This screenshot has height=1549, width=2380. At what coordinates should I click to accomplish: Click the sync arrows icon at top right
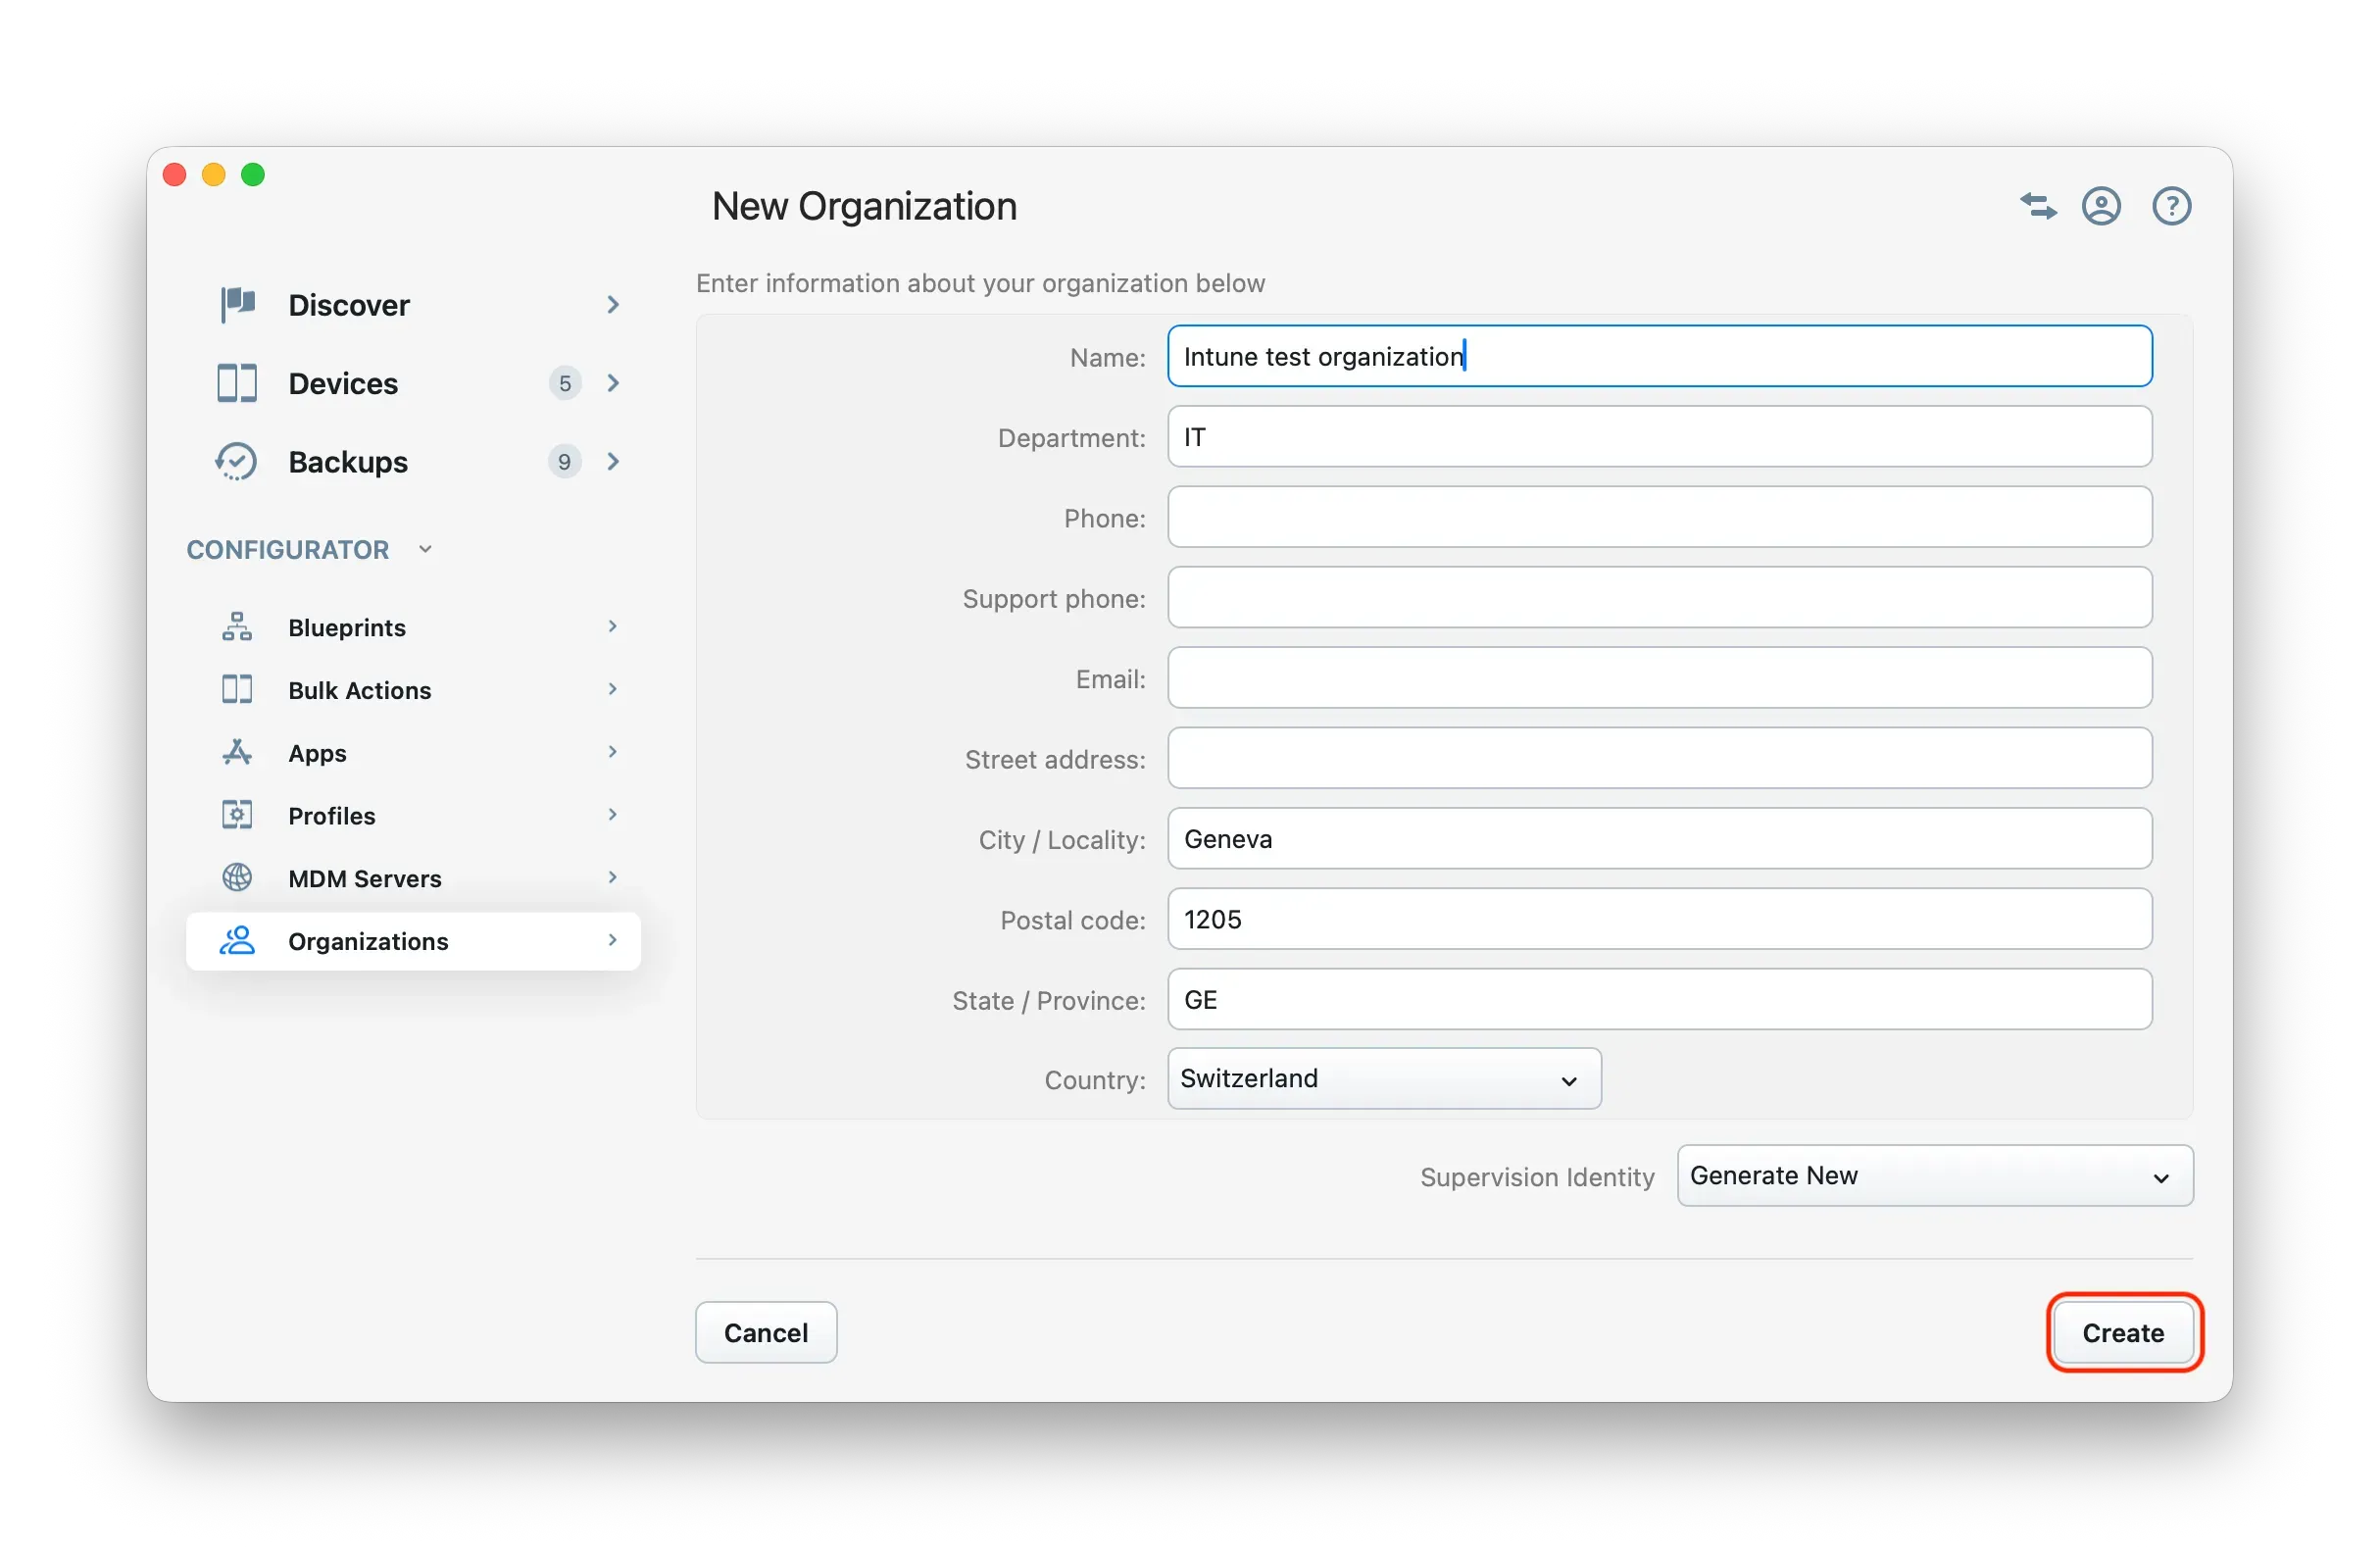coord(2037,206)
